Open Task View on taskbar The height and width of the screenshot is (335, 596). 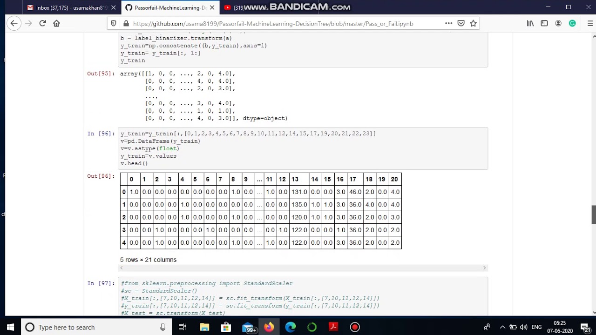[x=182, y=327]
